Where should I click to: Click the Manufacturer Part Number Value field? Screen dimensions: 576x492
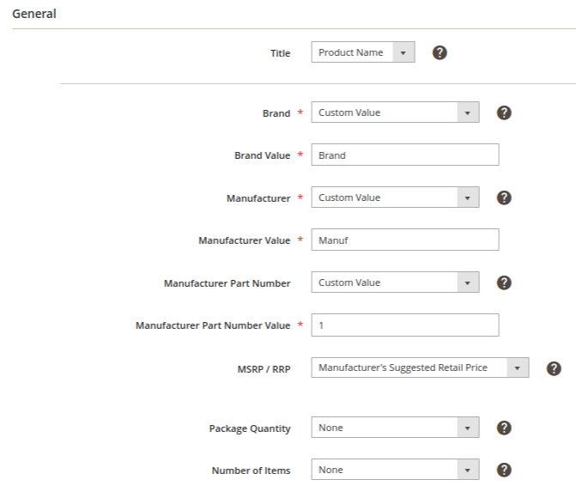click(x=404, y=325)
